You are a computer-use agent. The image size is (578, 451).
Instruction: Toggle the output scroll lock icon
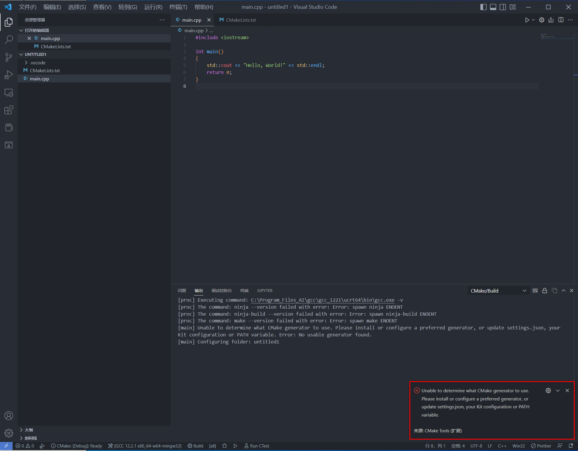[x=544, y=291]
